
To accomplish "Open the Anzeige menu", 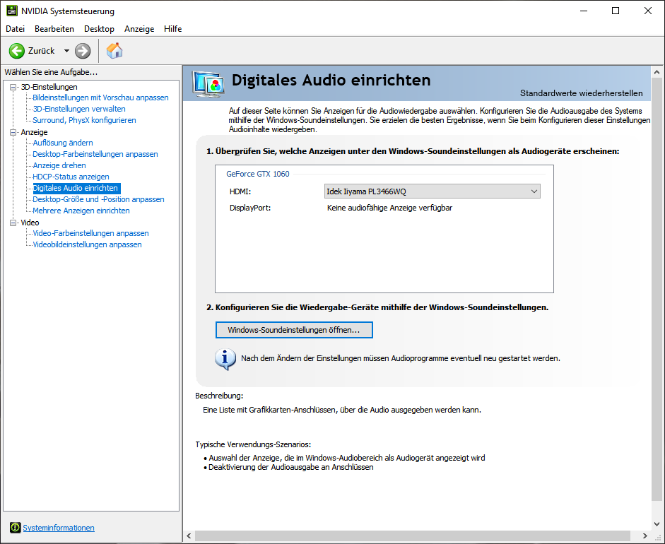I will pyautogui.click(x=139, y=29).
